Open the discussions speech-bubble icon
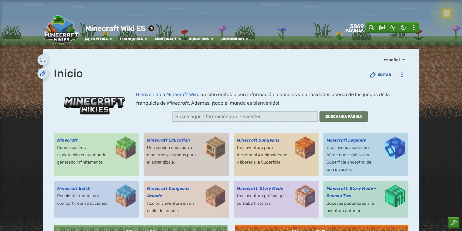This screenshot has width=462, height=231. click(382, 27)
